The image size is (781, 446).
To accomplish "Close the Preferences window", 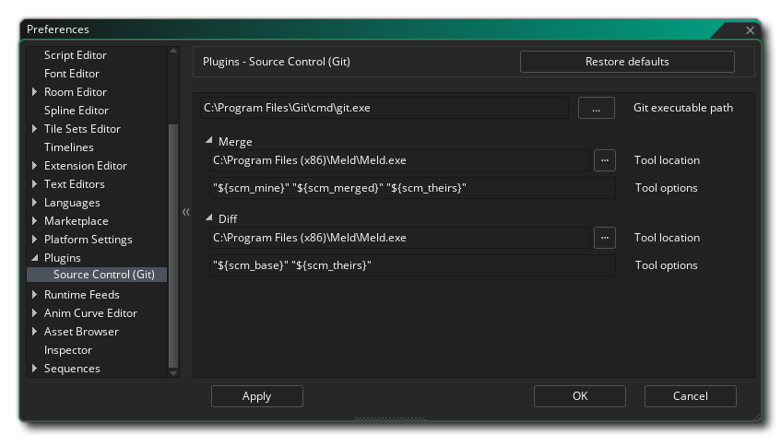I will tap(750, 30).
